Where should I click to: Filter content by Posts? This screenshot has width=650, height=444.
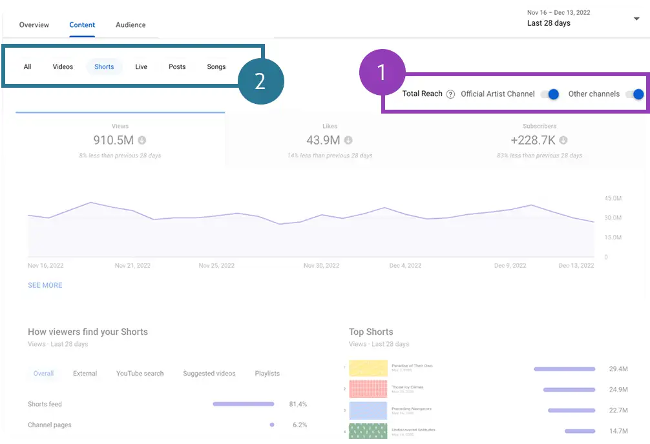coord(177,66)
